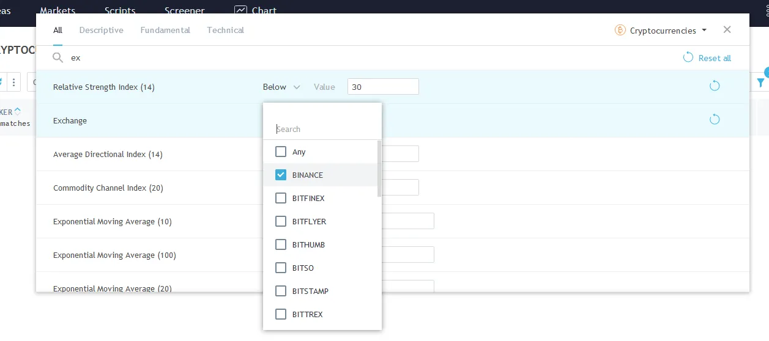Click the search magnifier icon
The height and width of the screenshot is (341, 769).
[x=58, y=57]
